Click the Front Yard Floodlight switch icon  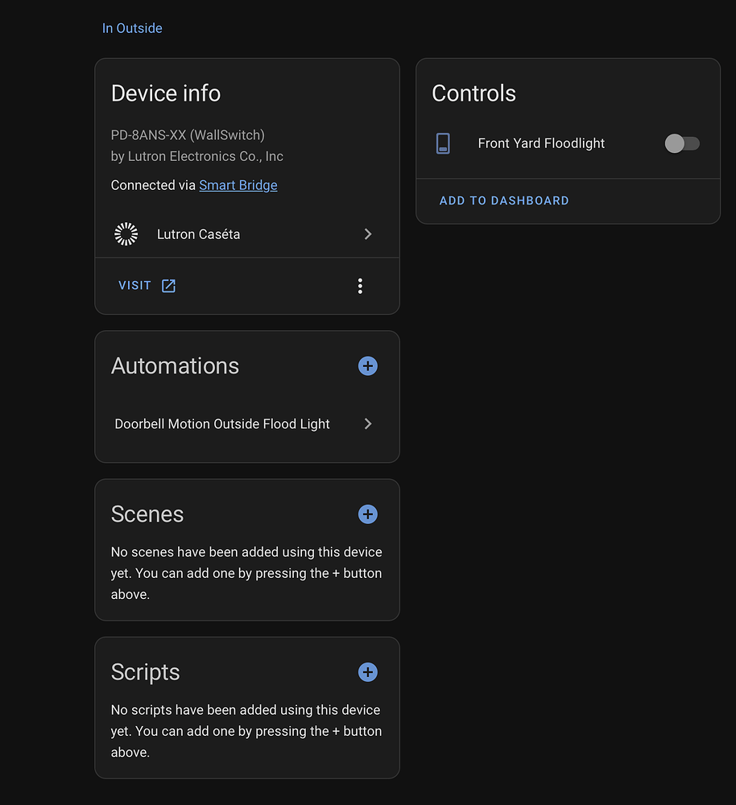(443, 144)
